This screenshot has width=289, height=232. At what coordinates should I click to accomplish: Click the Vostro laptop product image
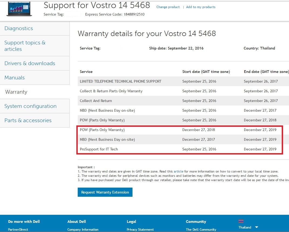click(19, 9)
